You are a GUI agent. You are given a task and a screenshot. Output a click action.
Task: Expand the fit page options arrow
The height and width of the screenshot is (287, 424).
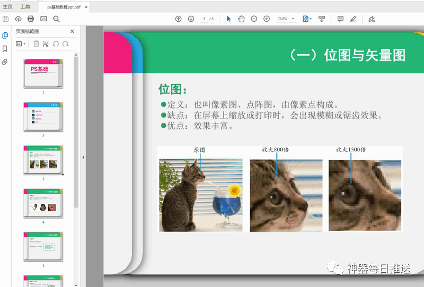(x=311, y=19)
